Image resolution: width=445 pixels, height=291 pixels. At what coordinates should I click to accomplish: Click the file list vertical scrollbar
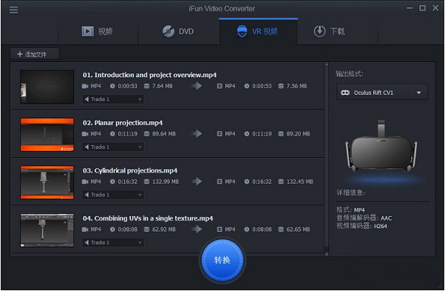327,159
